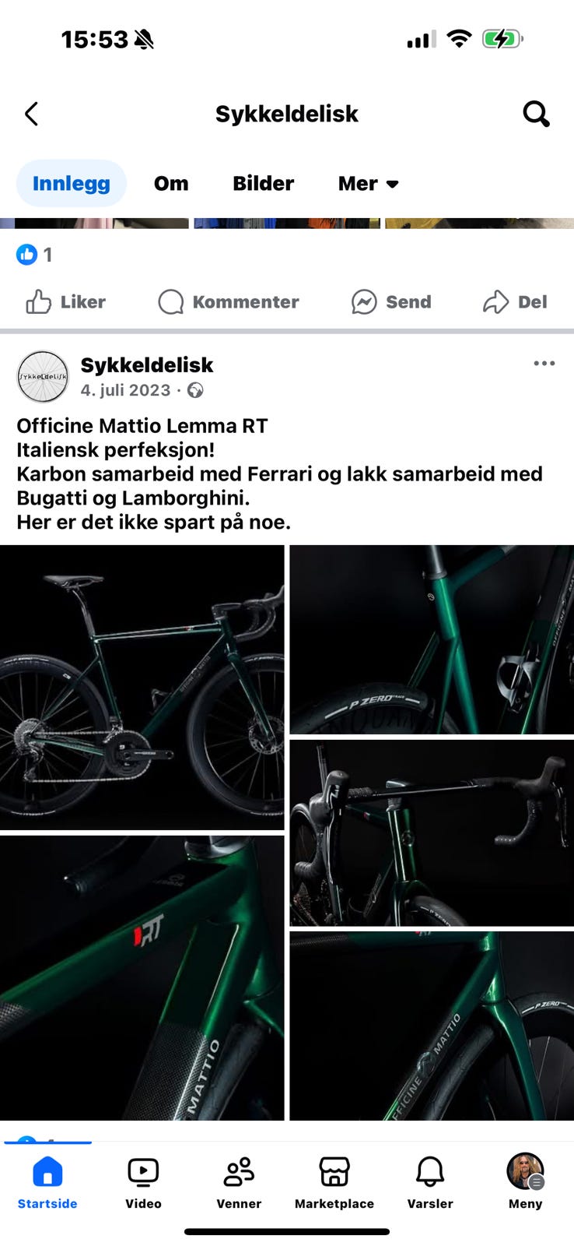The image size is (574, 1246).
Task: Open the three-dot post options menu
Action: [x=544, y=364]
